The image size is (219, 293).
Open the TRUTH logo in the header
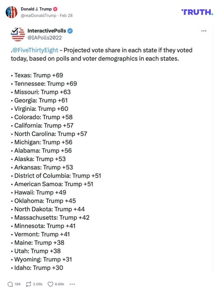[197, 12]
